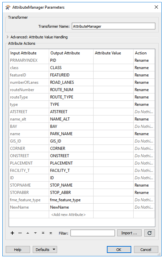Open Action dropdown for PRIMARYINDEX row
This screenshot has width=164, height=259.
tap(144, 60)
